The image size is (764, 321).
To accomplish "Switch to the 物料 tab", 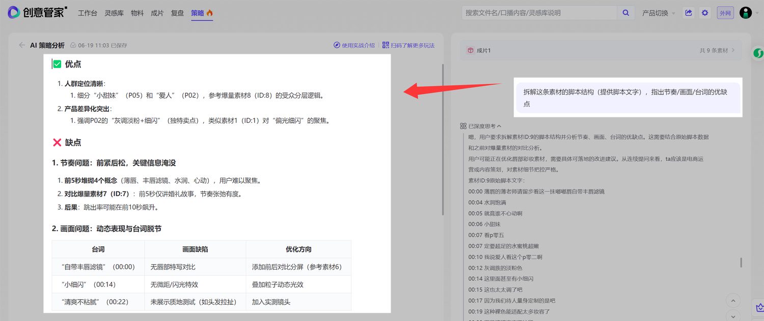I will pyautogui.click(x=137, y=13).
